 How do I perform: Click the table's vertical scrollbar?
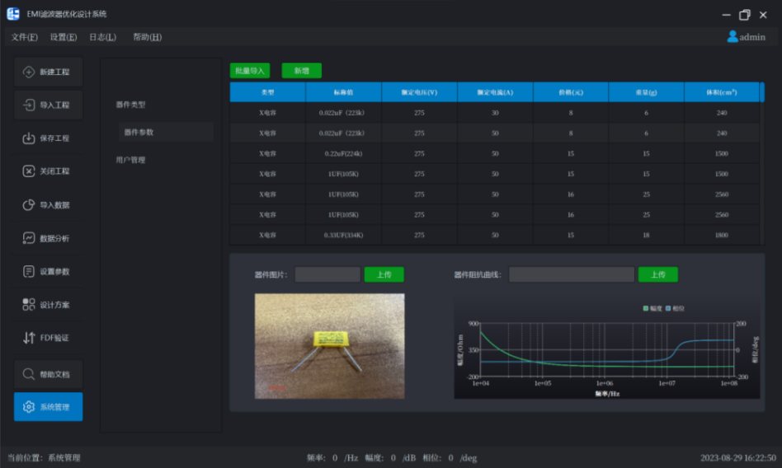762,163
